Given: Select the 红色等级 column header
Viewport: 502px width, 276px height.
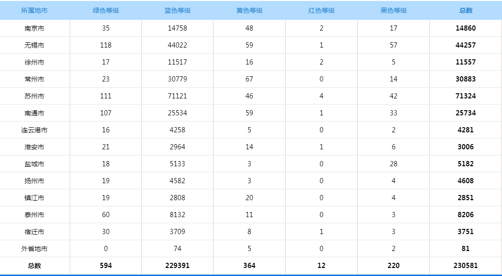Looking at the screenshot, I should click(321, 10).
